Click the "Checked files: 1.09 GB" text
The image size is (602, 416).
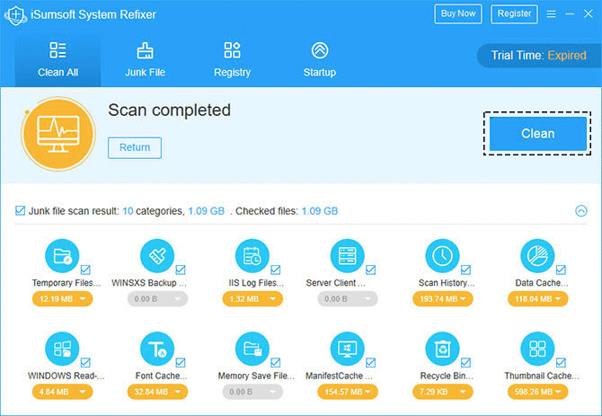(287, 210)
